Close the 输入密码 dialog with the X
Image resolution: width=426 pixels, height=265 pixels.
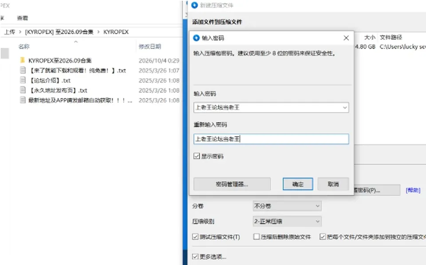pyautogui.click(x=346, y=38)
